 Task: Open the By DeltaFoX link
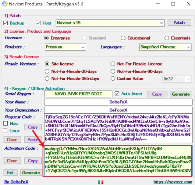(x=16, y=182)
